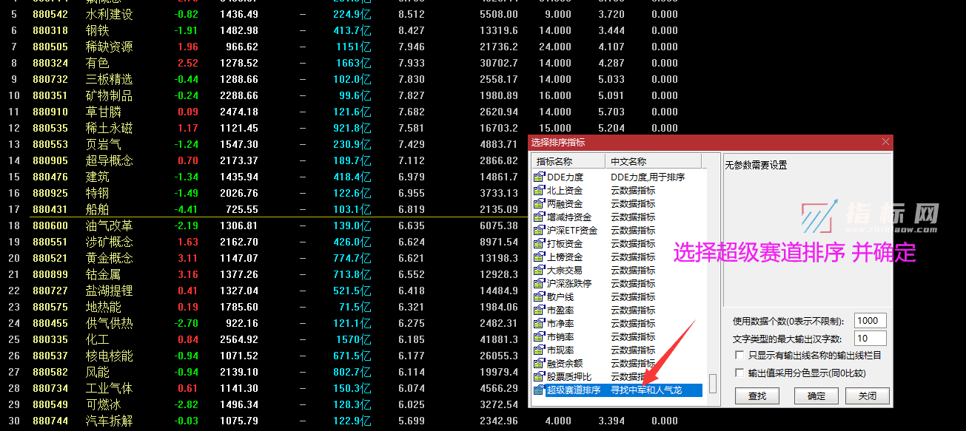Select 沪深ETF资金 indicator name
The image size is (966, 431).
571,231
